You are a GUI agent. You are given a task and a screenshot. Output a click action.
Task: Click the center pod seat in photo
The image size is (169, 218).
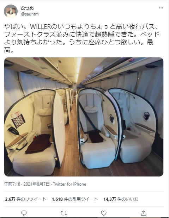pos(97,128)
